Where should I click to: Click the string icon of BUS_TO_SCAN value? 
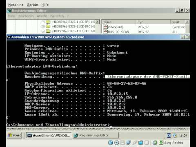(105, 31)
